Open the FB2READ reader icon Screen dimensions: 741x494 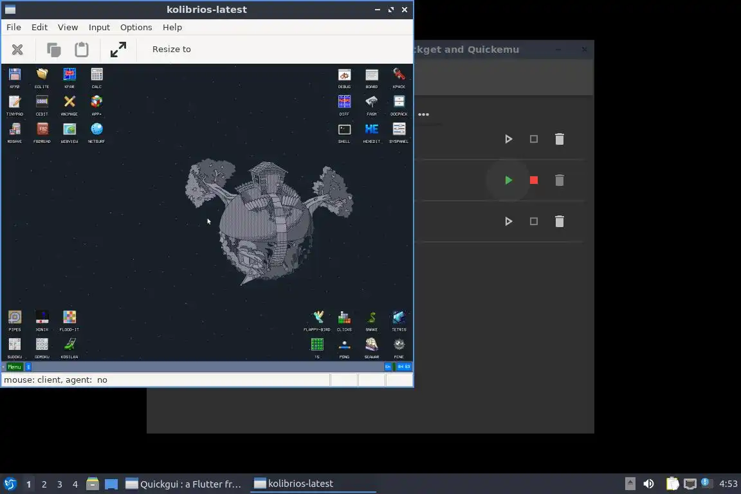[42, 131]
